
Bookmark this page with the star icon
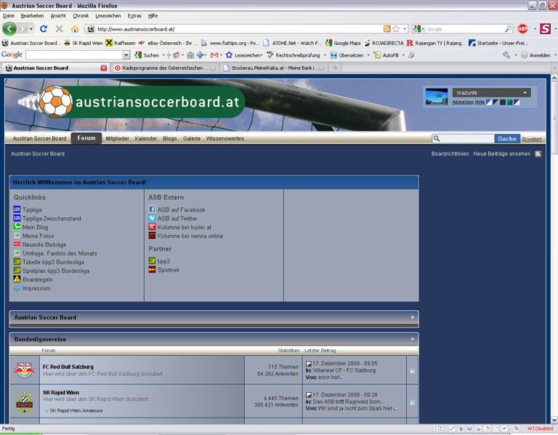(x=396, y=29)
